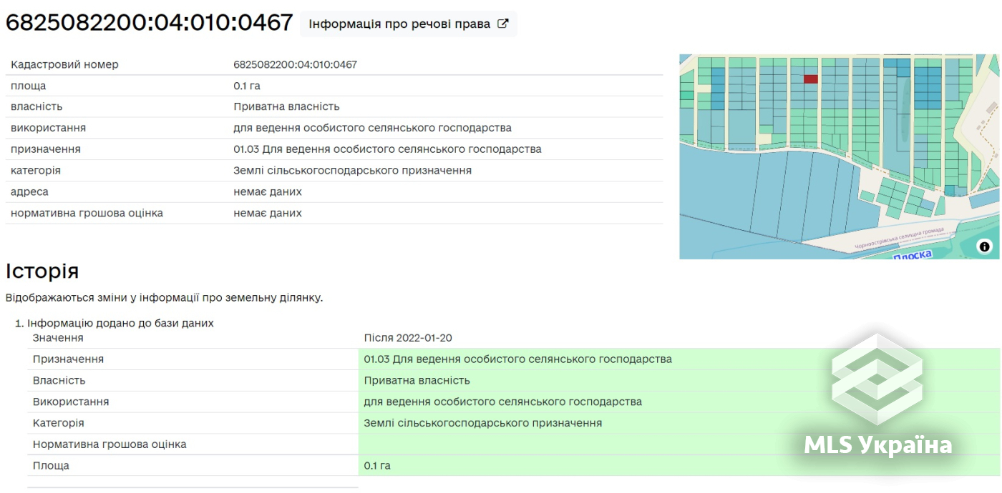Click Чорноострівська селищна громада map label
Viewport: 1002px width, 493px height.
(900, 239)
